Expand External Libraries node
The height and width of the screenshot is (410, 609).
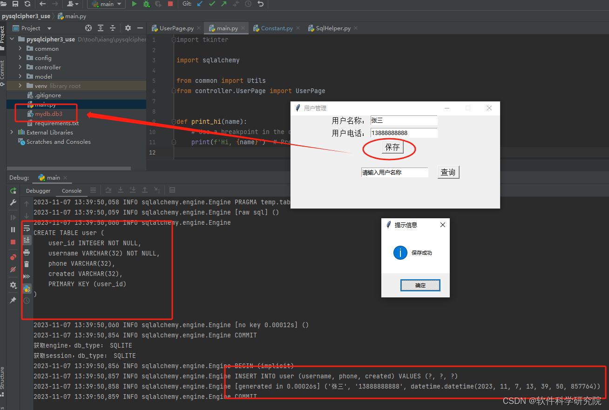(12, 132)
